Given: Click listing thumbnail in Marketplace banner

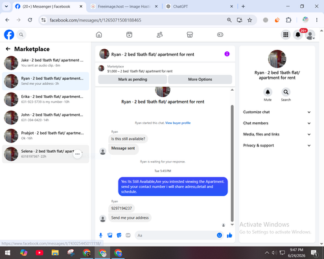Looking at the screenshot, I should (x=101, y=68).
